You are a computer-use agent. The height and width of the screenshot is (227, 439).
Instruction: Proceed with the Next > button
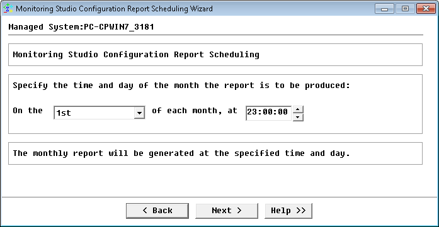tap(227, 211)
